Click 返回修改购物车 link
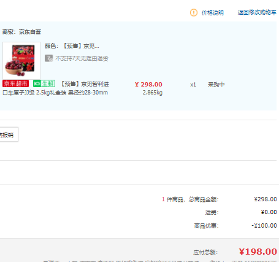Image resolution: width=279 pixels, height=262 pixels. [257, 12]
